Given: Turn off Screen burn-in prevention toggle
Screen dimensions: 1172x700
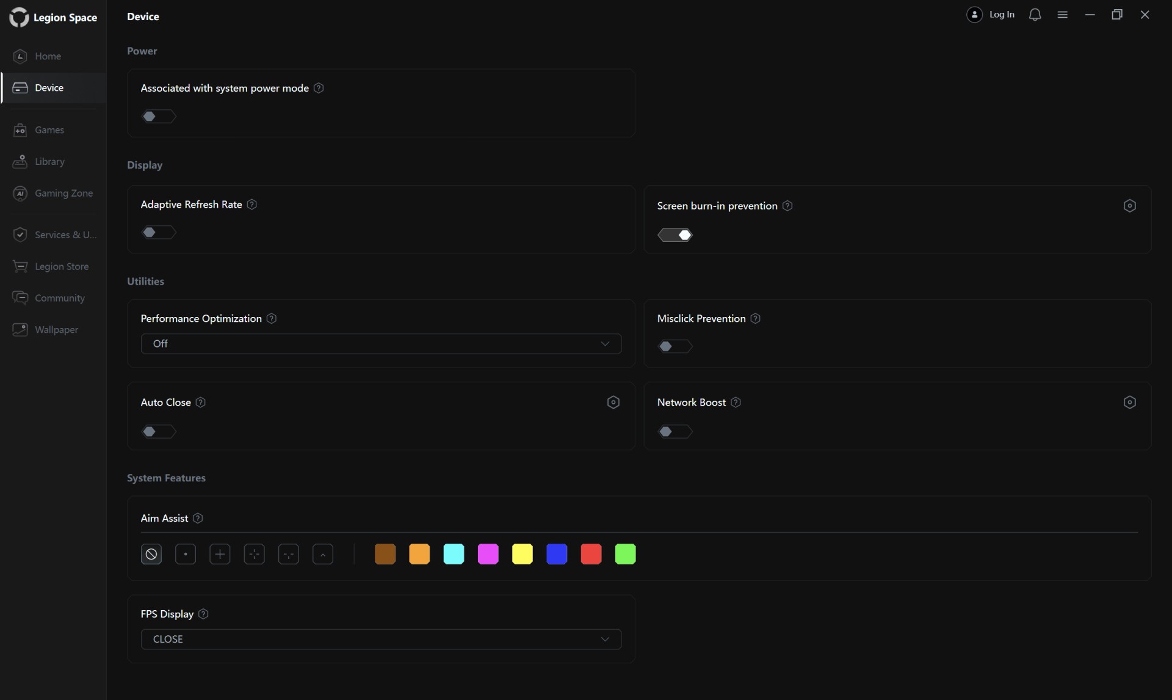Looking at the screenshot, I should pos(675,235).
